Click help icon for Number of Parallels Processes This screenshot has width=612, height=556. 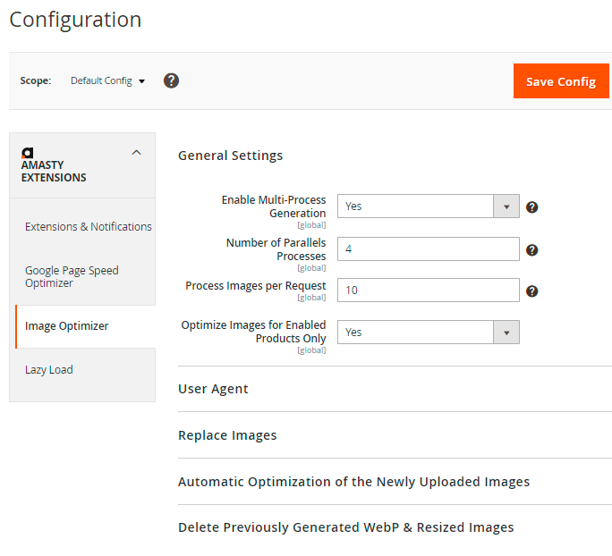click(x=531, y=249)
